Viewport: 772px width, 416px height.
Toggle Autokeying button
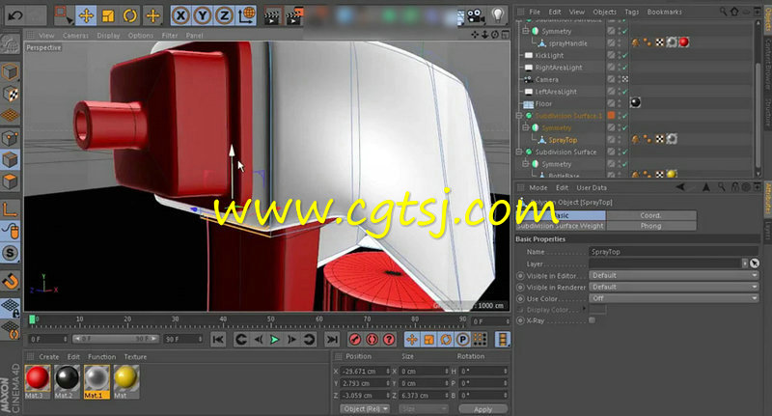point(372,339)
